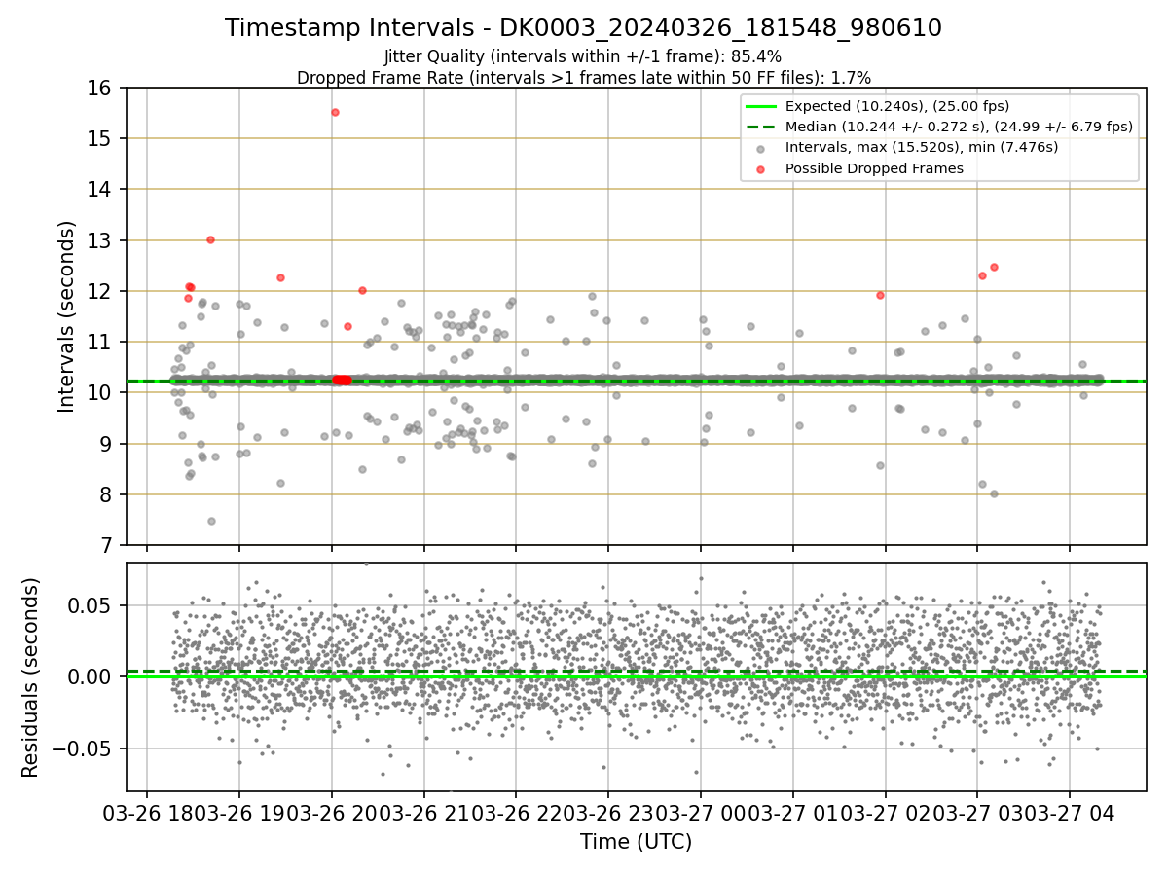Click the plot title 'Timestamp Intervals - DK0003_20240326_181548_980610'
Image resolution: width=1168 pixels, height=876 pixels.
pos(584,28)
